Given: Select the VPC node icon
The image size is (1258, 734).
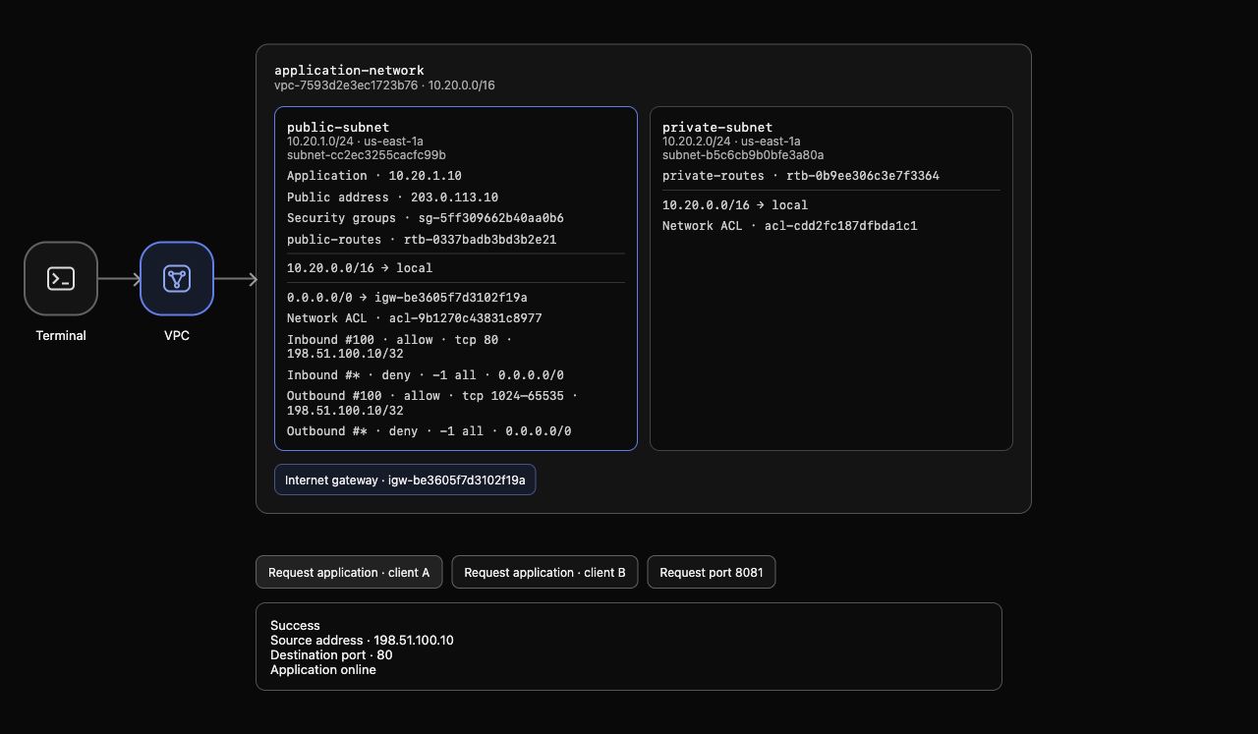Looking at the screenshot, I should coord(177,278).
